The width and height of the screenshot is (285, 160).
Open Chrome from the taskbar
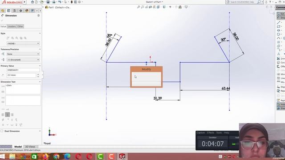pyautogui.click(x=57, y=156)
